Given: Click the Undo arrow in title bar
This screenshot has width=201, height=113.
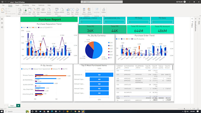Looking at the screenshot, I should coord(6,2).
